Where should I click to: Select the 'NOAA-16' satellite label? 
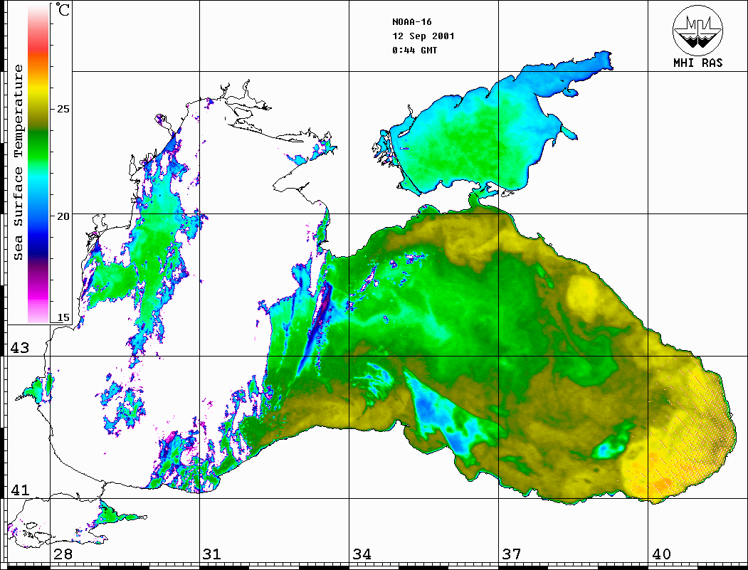[411, 22]
